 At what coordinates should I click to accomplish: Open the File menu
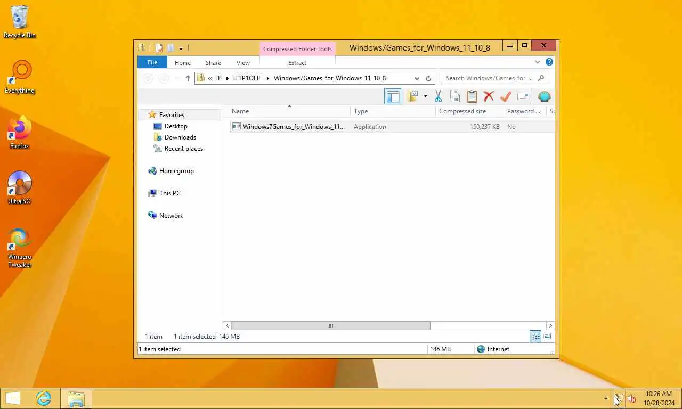pyautogui.click(x=152, y=62)
